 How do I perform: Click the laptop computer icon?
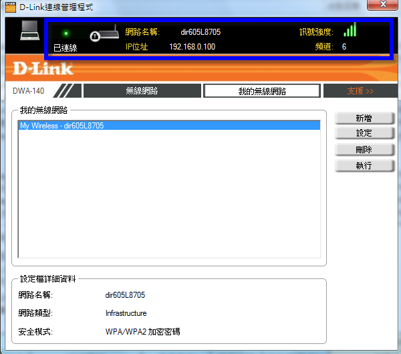click(x=30, y=31)
